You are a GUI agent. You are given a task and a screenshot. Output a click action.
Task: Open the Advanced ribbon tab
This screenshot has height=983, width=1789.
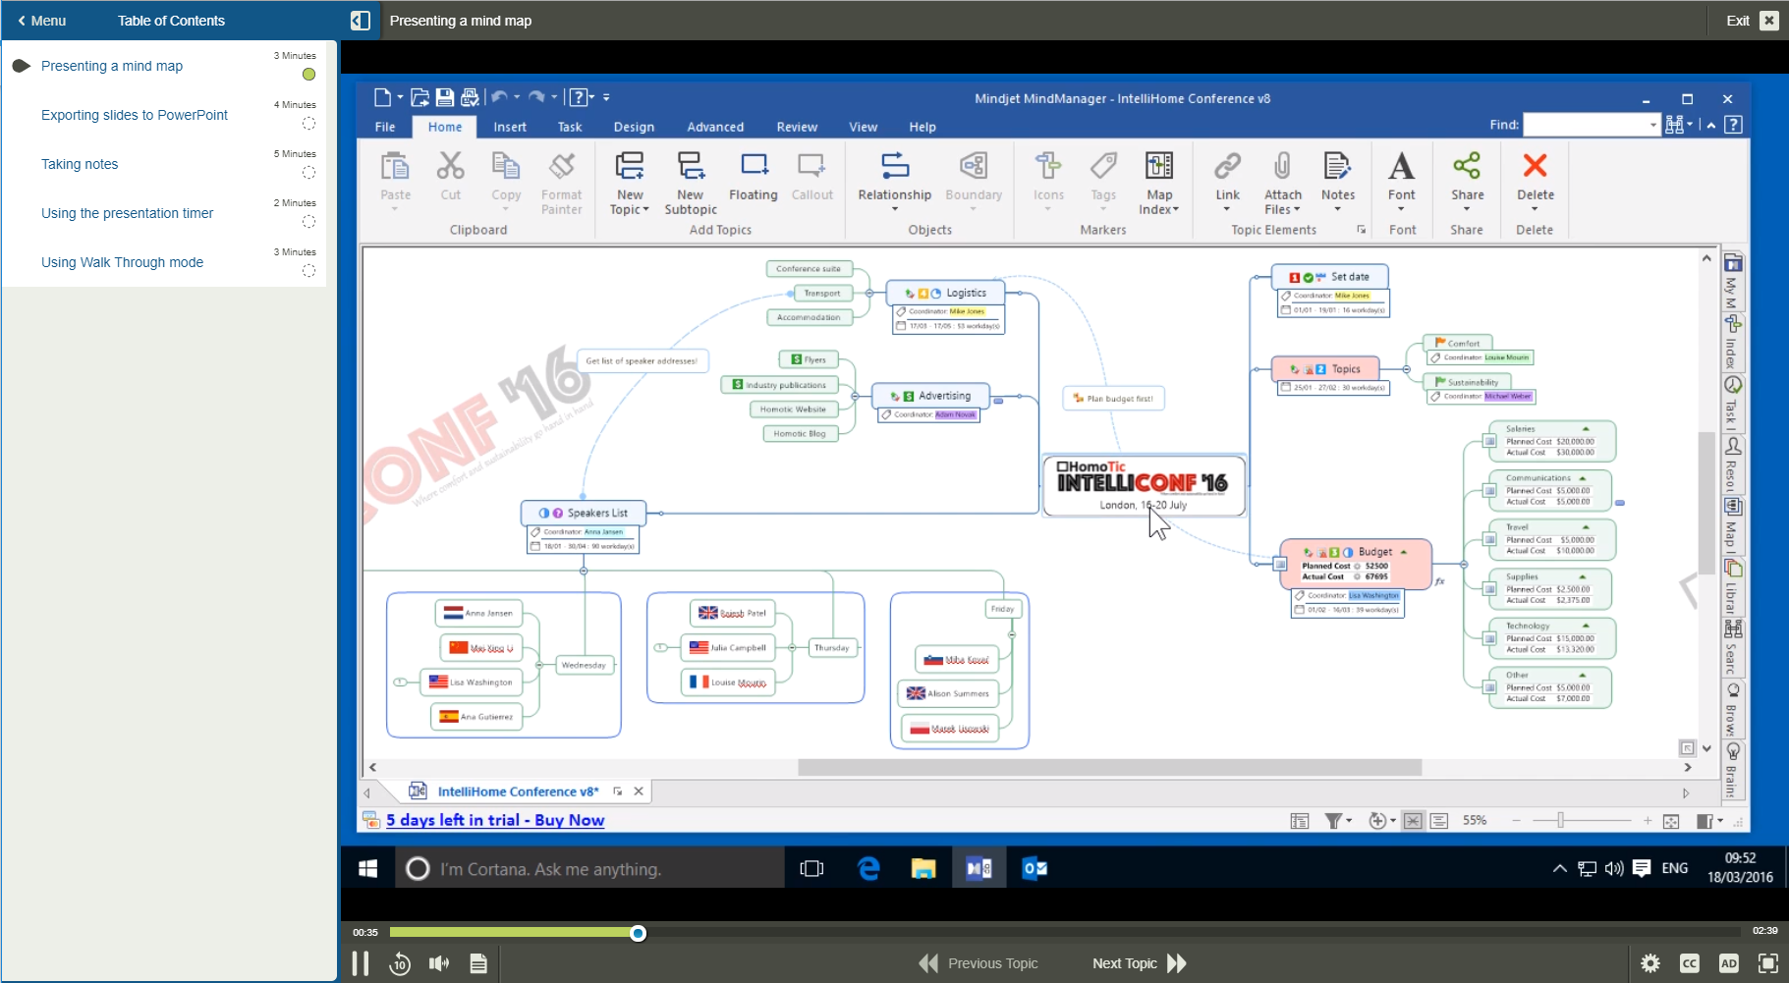click(715, 127)
